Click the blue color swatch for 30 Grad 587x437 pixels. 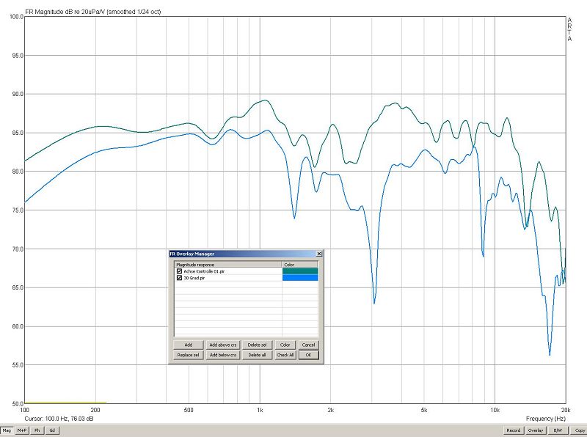pos(300,278)
